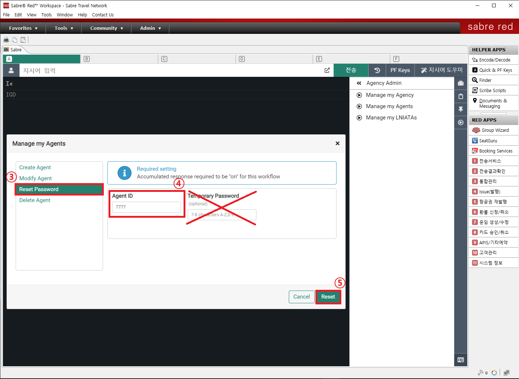Open Documents & Messaging helper app
The width and height of the screenshot is (519, 379).
[x=494, y=103]
